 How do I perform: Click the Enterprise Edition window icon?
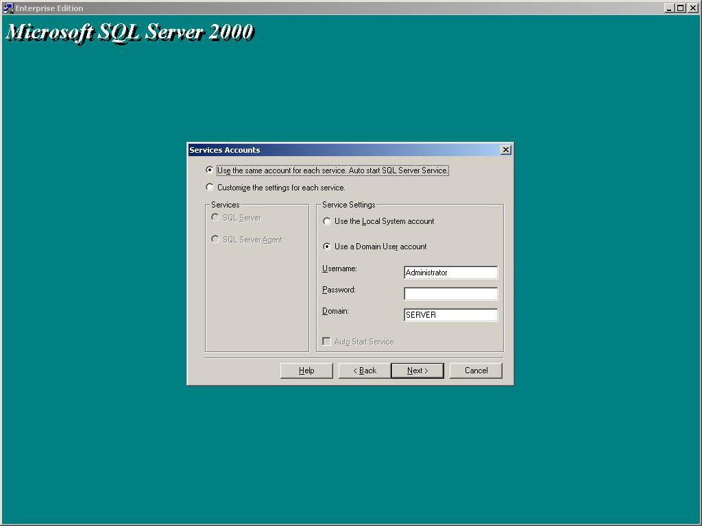tap(8, 8)
